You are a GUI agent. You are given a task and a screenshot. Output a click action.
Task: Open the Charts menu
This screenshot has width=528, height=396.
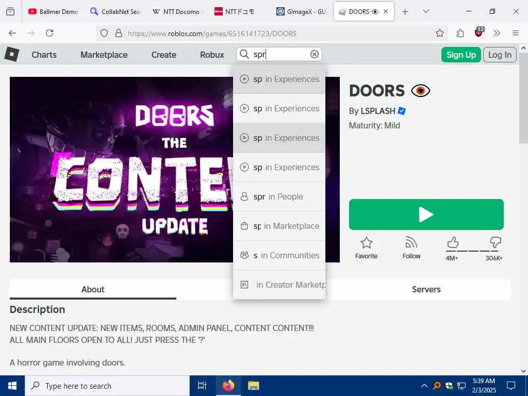(x=44, y=55)
